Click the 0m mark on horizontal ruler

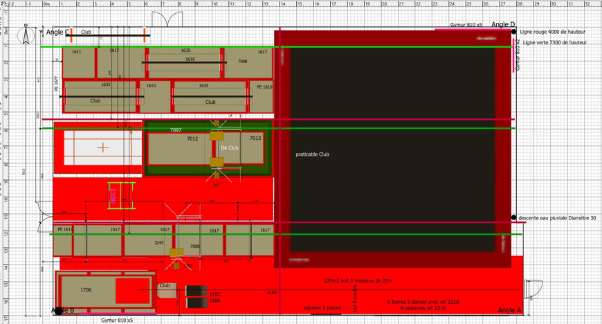tap(46, 4)
